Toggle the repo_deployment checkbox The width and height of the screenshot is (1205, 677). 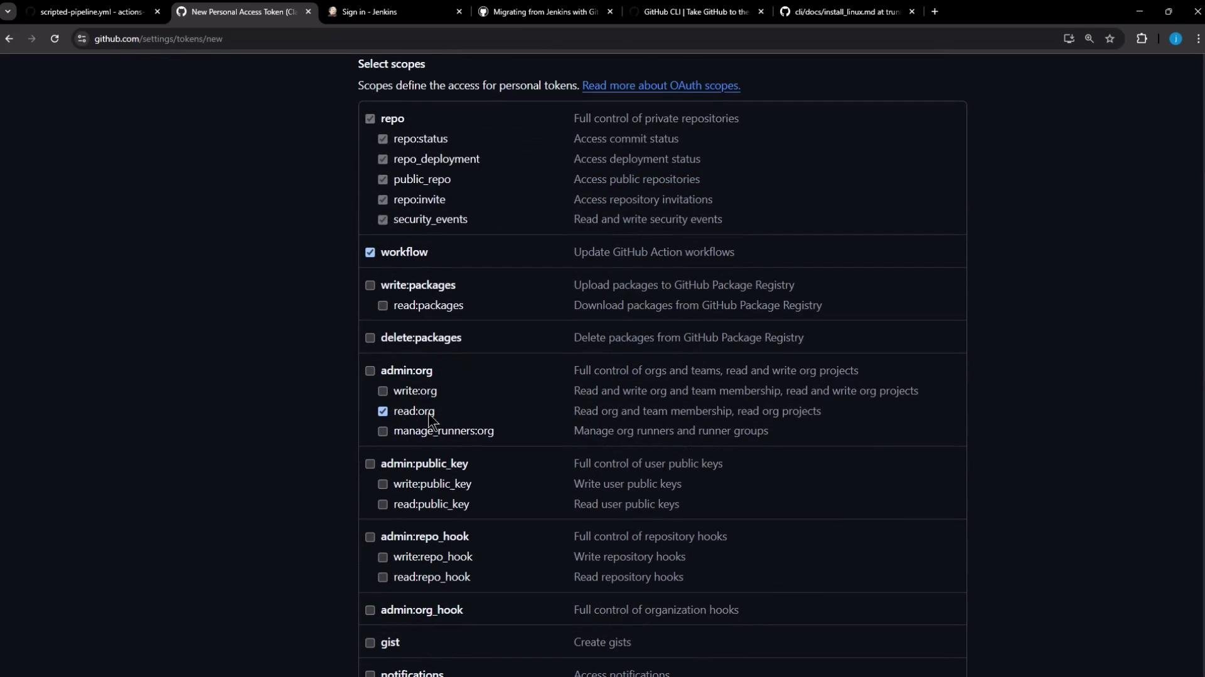pyautogui.click(x=383, y=159)
